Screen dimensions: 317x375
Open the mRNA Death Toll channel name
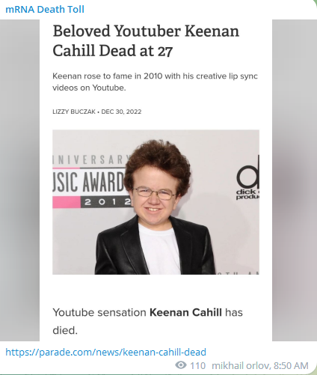click(45, 10)
